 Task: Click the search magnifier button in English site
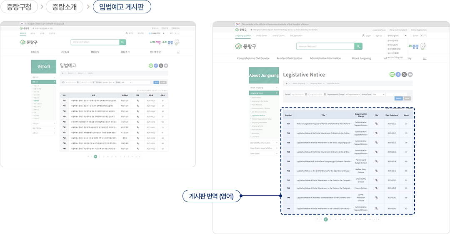pyautogui.click(x=359, y=46)
